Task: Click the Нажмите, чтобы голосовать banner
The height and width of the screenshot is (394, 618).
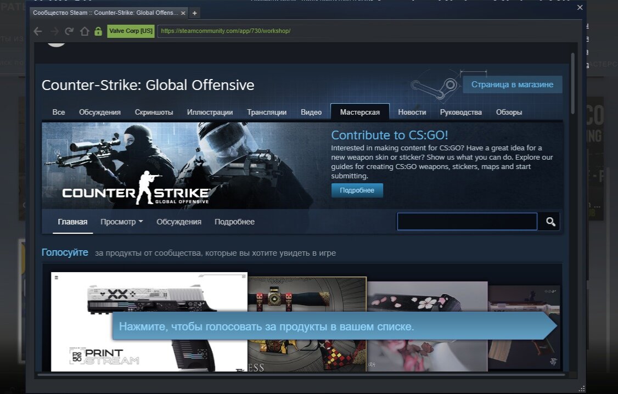Action: [334, 327]
